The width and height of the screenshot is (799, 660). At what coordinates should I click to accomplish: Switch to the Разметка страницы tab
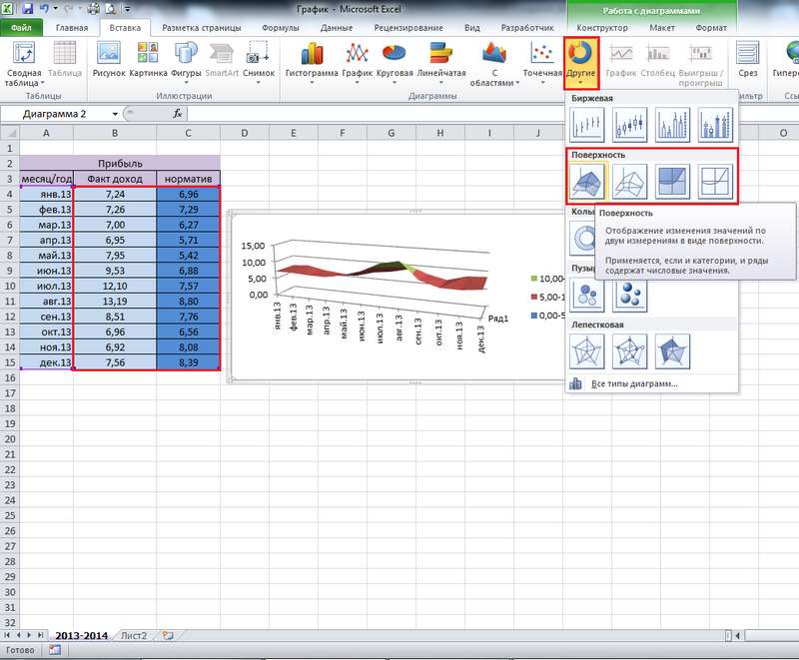[202, 28]
